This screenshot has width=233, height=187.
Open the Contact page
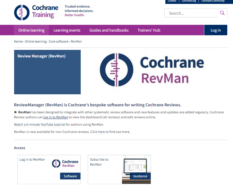(172, 1)
